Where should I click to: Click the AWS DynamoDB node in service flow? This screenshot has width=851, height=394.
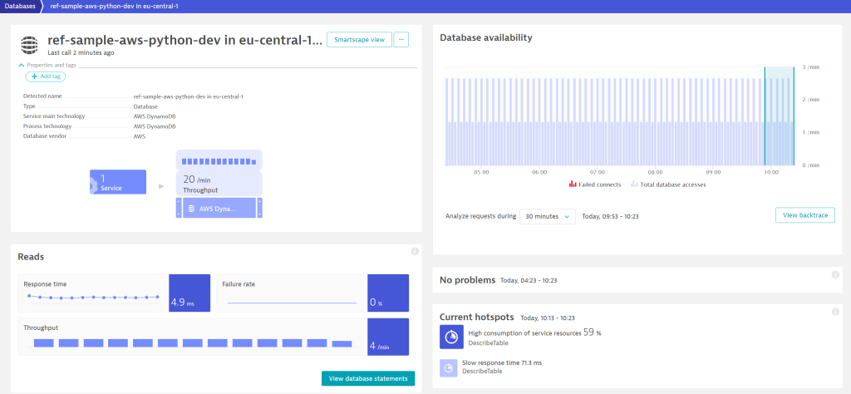click(219, 209)
